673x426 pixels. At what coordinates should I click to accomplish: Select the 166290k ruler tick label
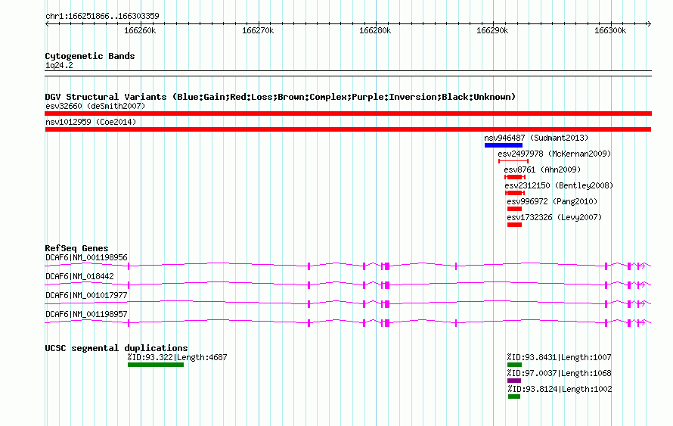[492, 30]
